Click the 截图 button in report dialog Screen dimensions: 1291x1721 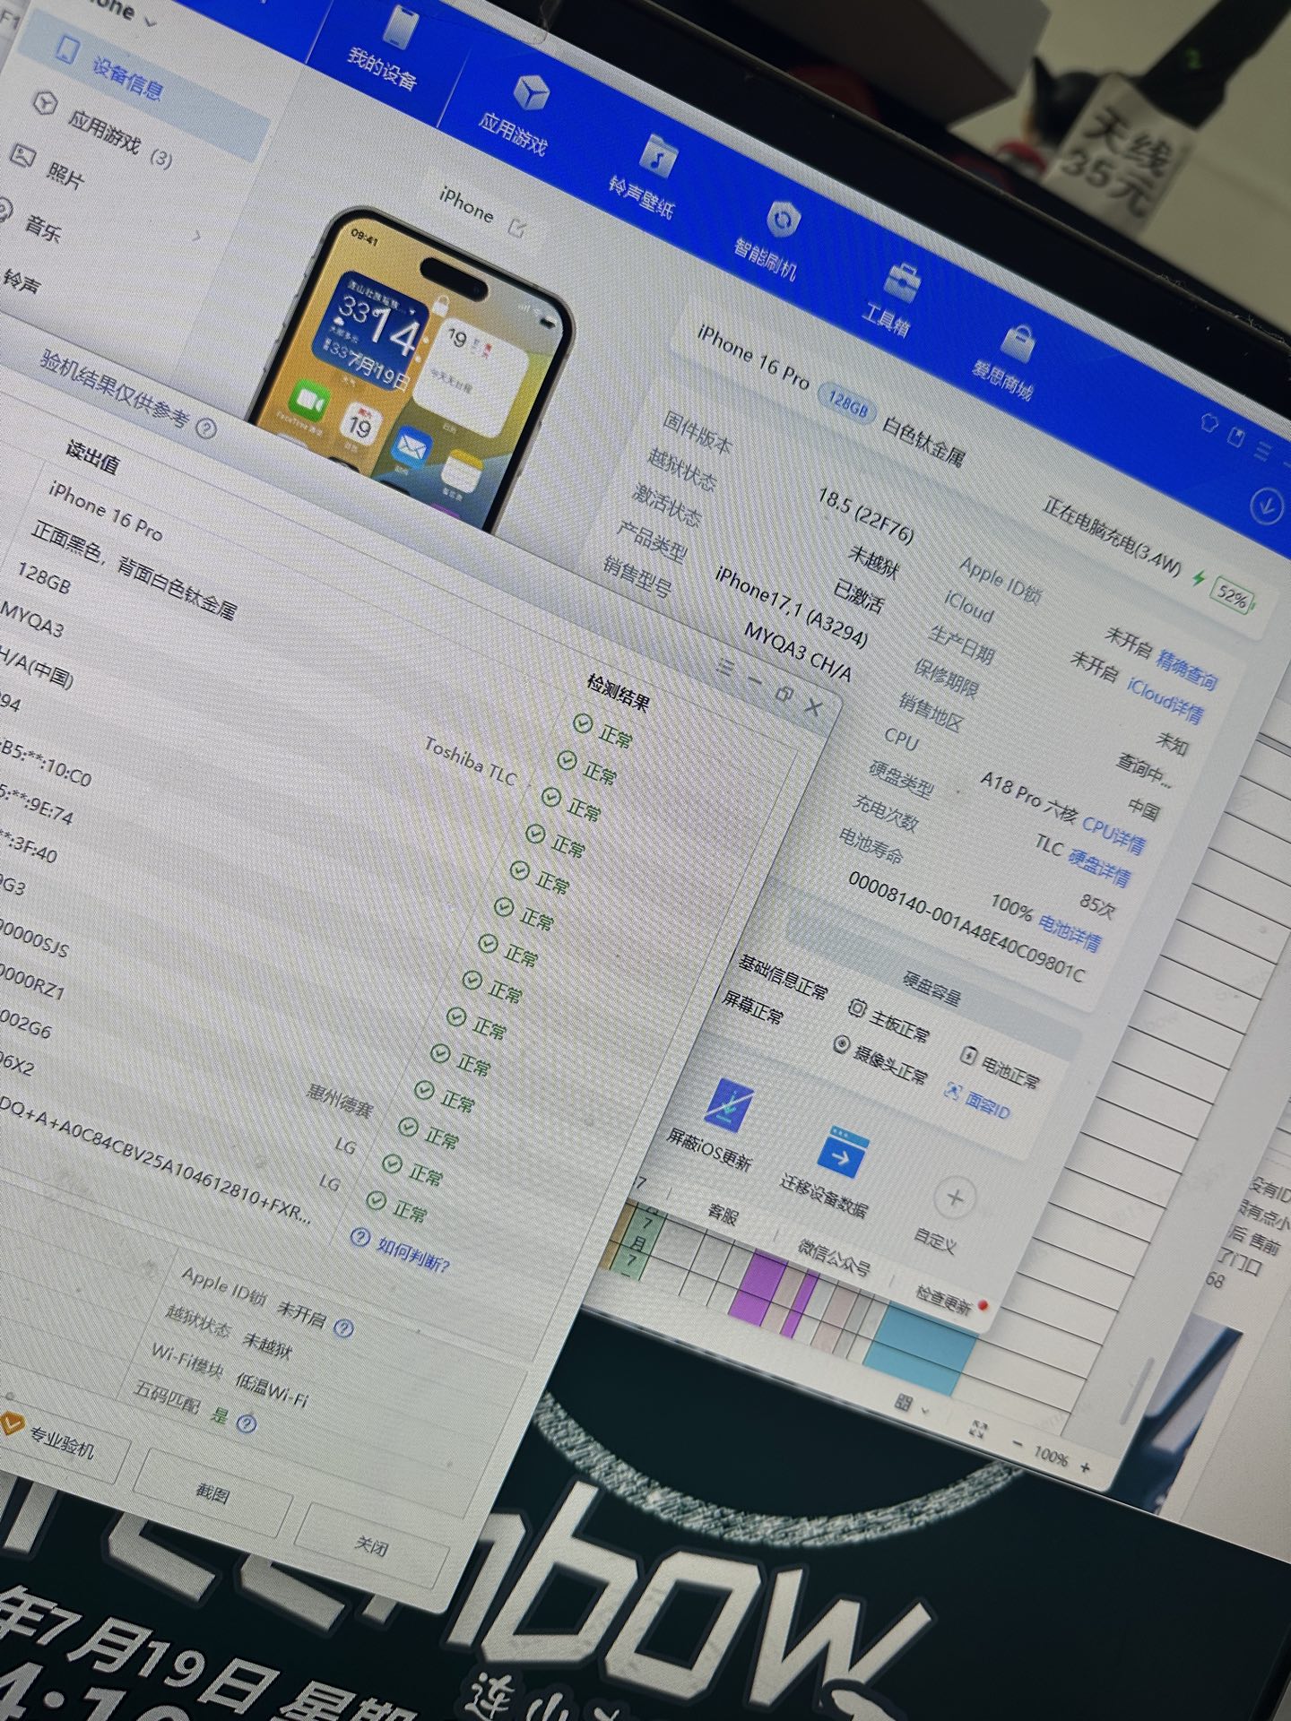point(212,1492)
